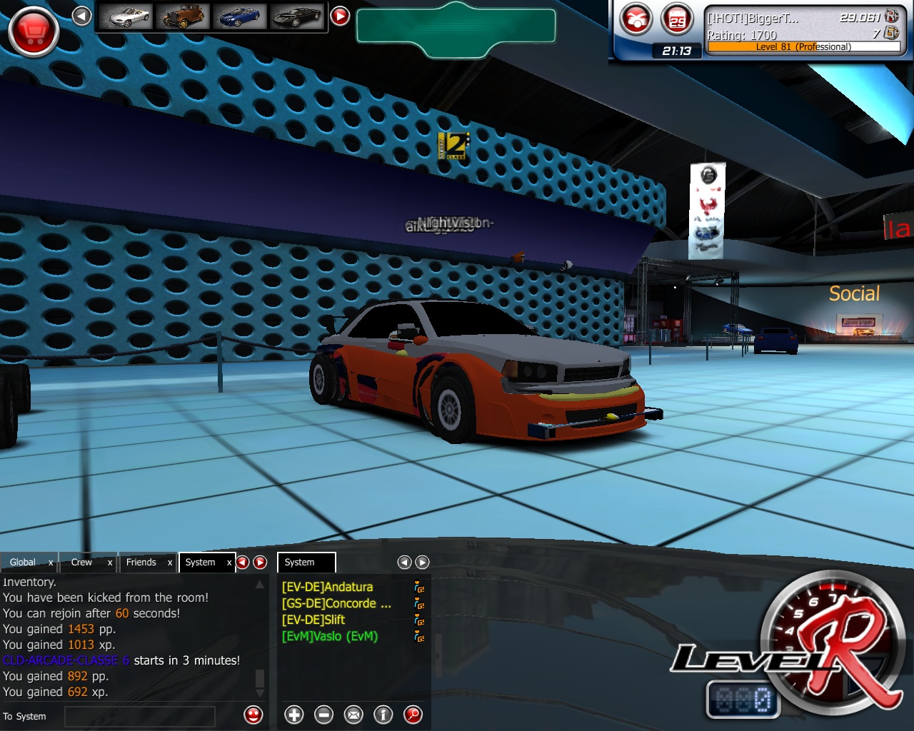Click the 21:13 clock display

click(x=676, y=51)
